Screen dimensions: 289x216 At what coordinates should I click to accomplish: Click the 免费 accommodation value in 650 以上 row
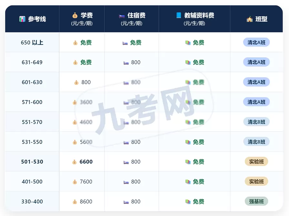tap(136, 43)
